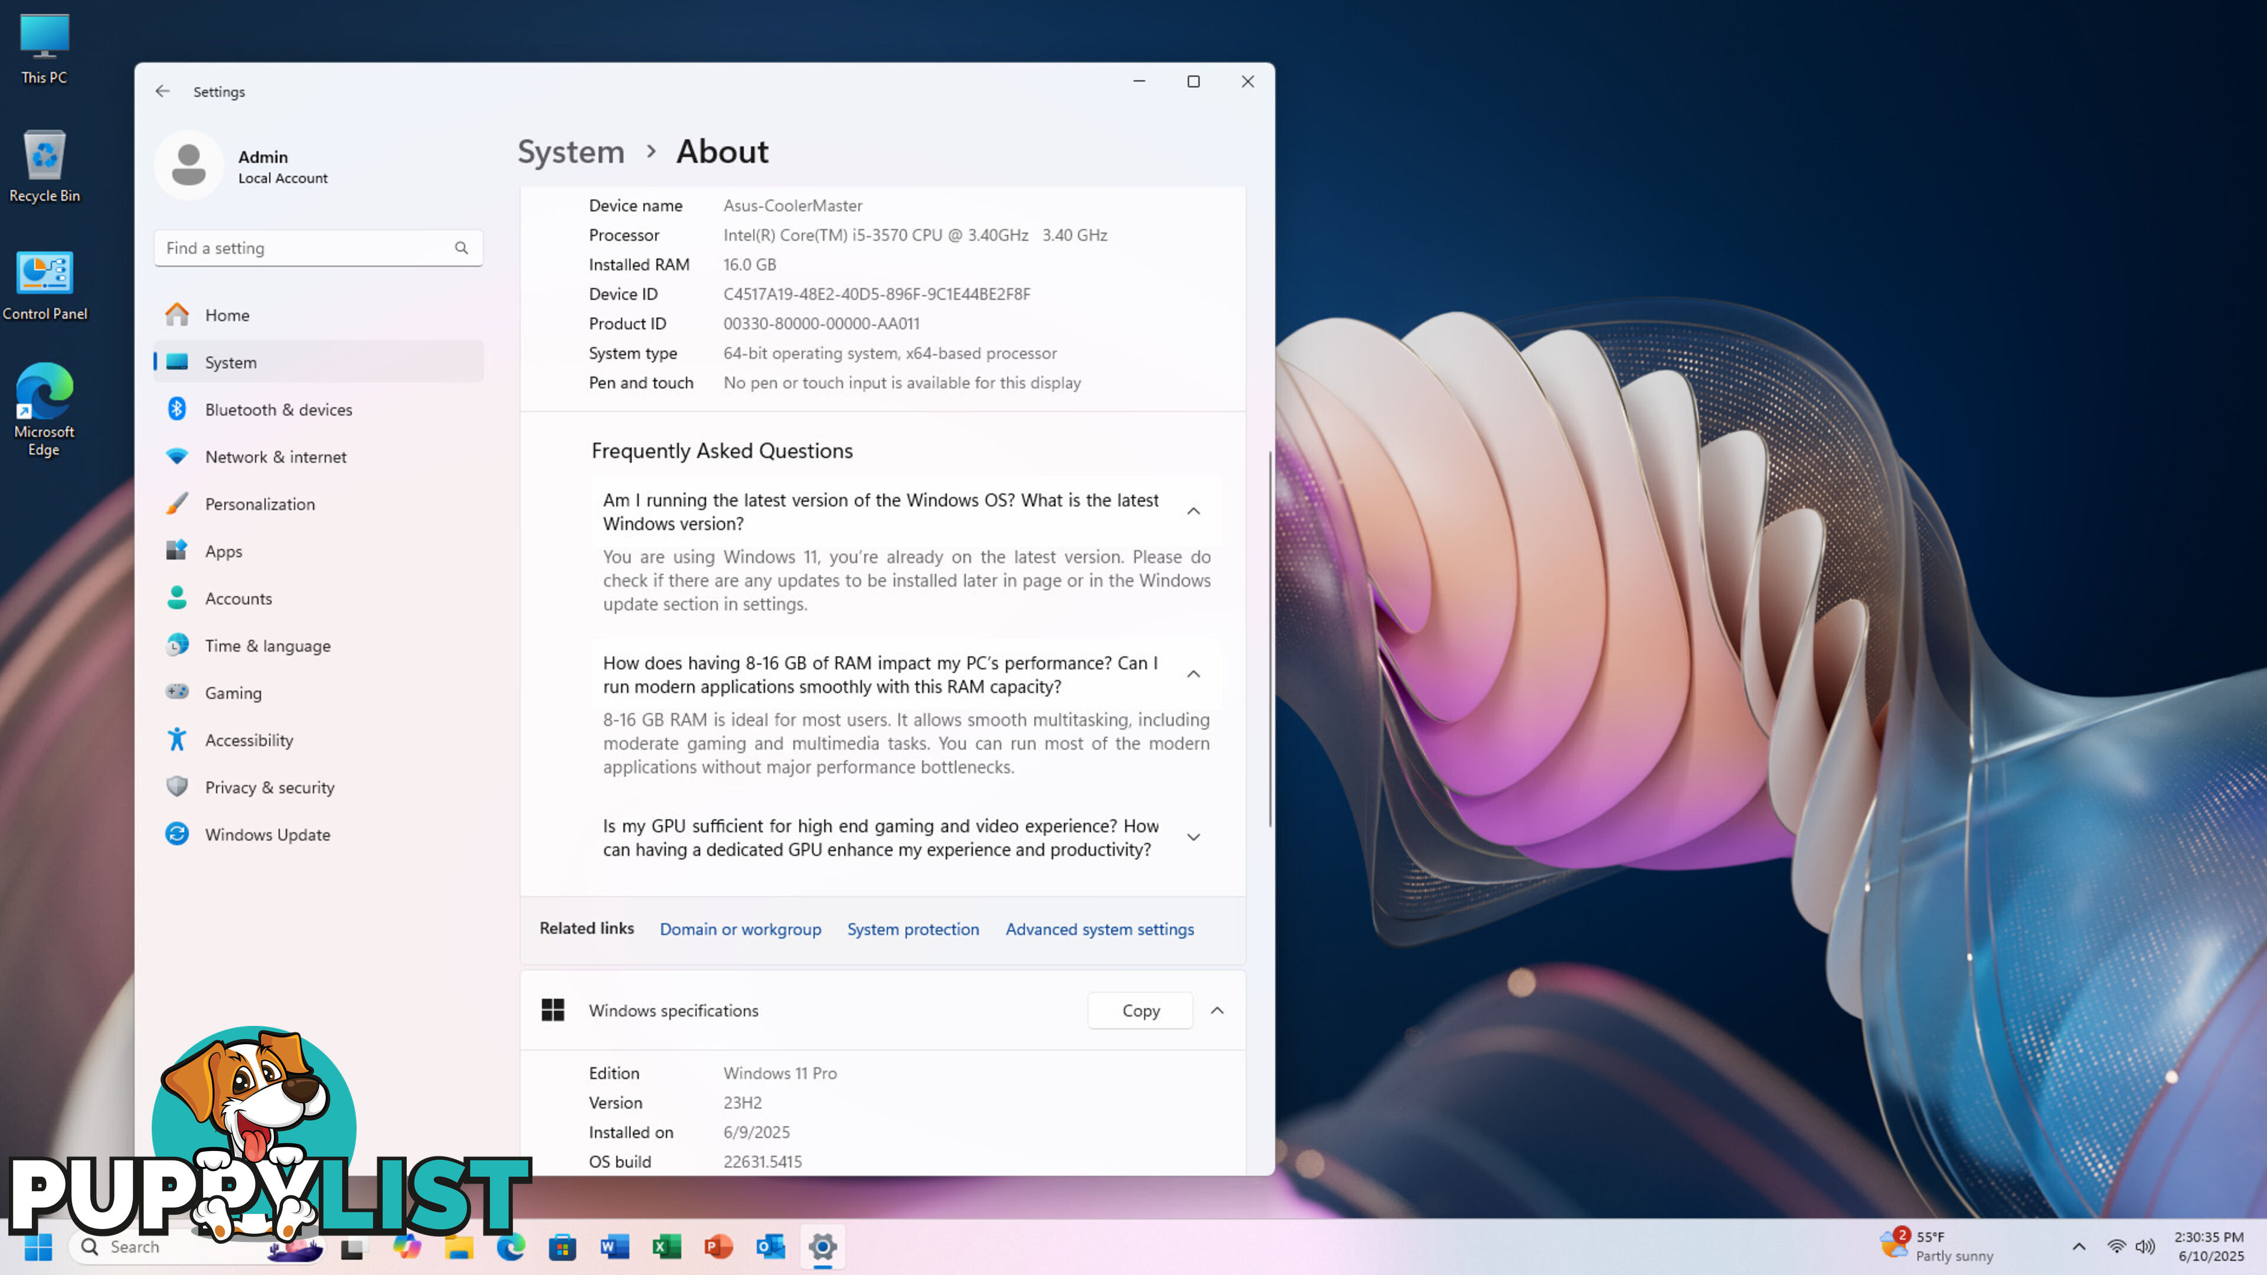Copy the Windows specifications
Image resolution: width=2267 pixels, height=1275 pixels.
tap(1141, 1010)
